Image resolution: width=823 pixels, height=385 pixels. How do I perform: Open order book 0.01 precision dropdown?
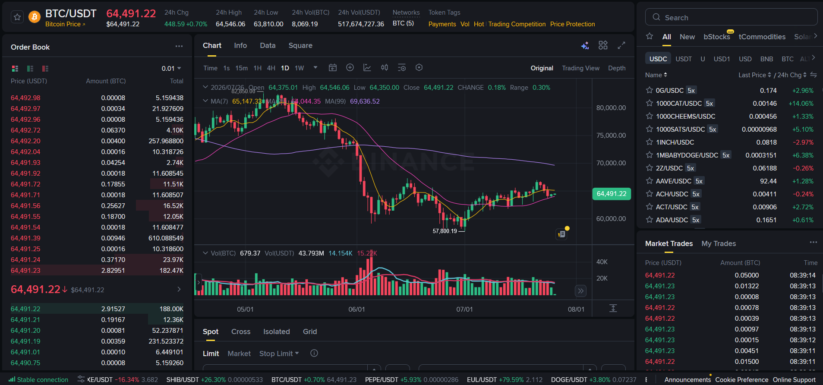coord(171,69)
